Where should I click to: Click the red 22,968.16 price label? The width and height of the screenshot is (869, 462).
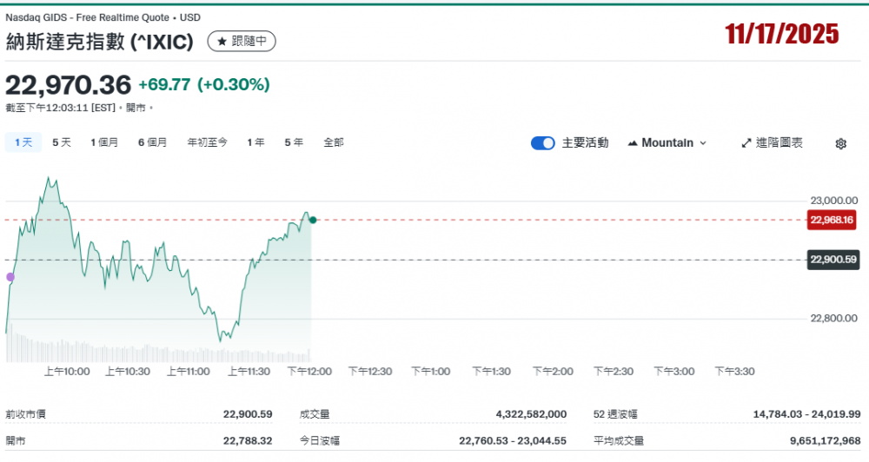(x=833, y=220)
